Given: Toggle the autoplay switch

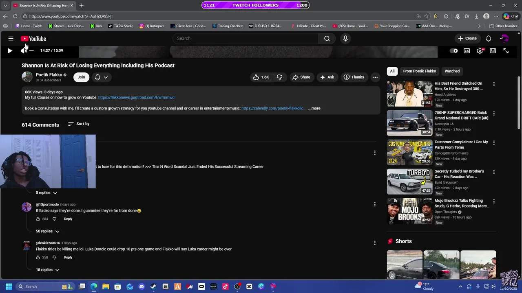Looking at the screenshot, I should coord(454,51).
